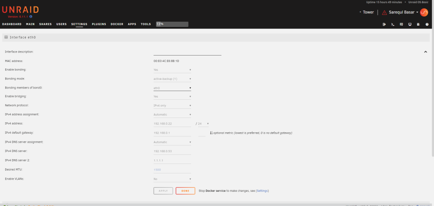Open the Shares menu tab
Screen dimensions: 434x206
46,24
